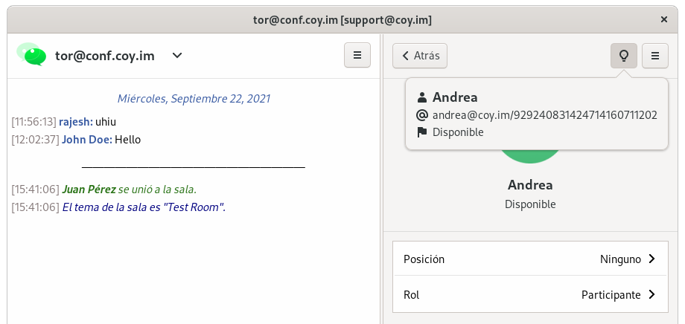Open the hamburger menu in the occupant panel
Image resolution: width=685 pixels, height=324 pixels.
coord(655,55)
